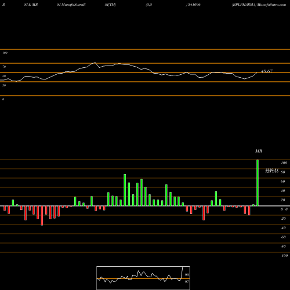This screenshot has width=290, height=290.
Task: Click the tallest green bar in MR histogram
Action: point(258,183)
